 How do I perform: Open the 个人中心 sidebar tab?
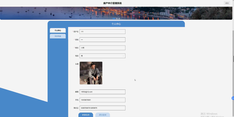(x=58, y=30)
